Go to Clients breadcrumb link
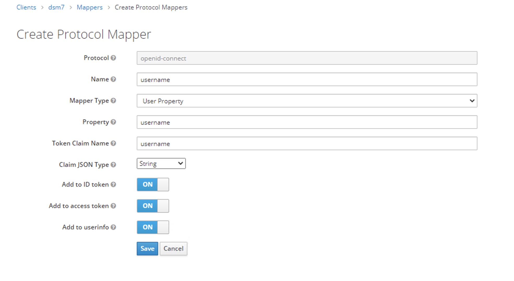514x281 pixels. (x=26, y=7)
